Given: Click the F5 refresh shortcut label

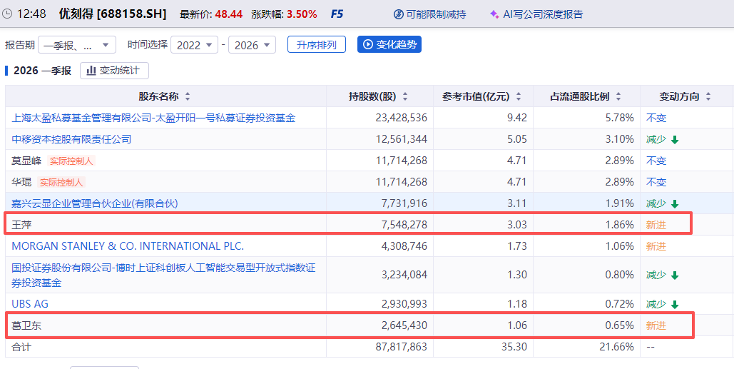Looking at the screenshot, I should click(337, 14).
